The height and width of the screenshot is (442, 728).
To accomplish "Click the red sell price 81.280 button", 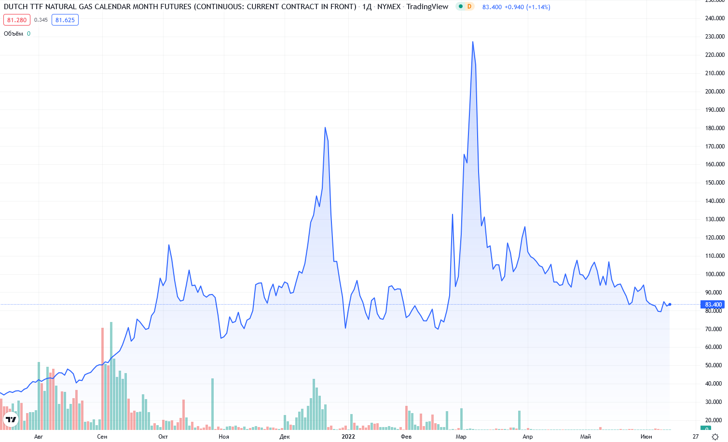I will 17,20.
